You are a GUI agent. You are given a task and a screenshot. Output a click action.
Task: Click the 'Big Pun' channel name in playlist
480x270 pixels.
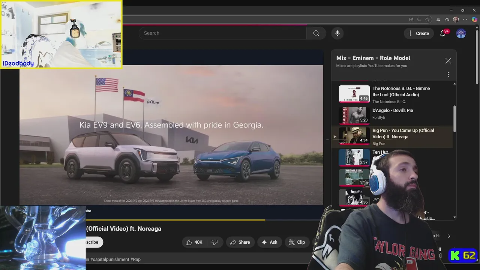(379, 144)
